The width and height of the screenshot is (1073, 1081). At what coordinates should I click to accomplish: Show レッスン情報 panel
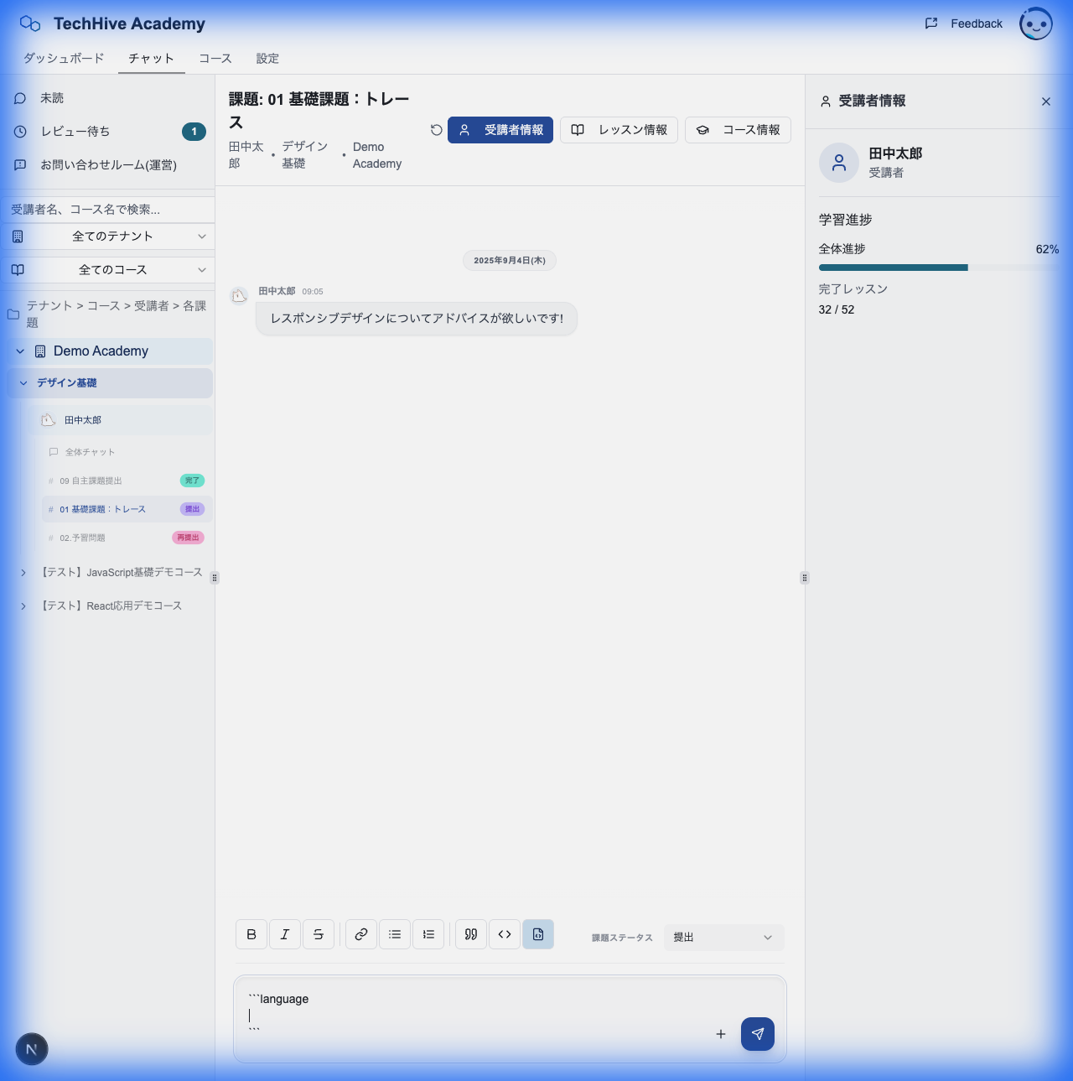619,130
